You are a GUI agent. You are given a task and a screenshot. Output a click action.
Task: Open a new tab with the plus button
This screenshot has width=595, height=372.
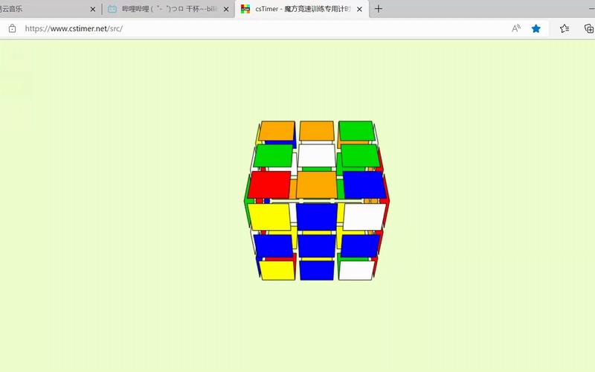(379, 9)
